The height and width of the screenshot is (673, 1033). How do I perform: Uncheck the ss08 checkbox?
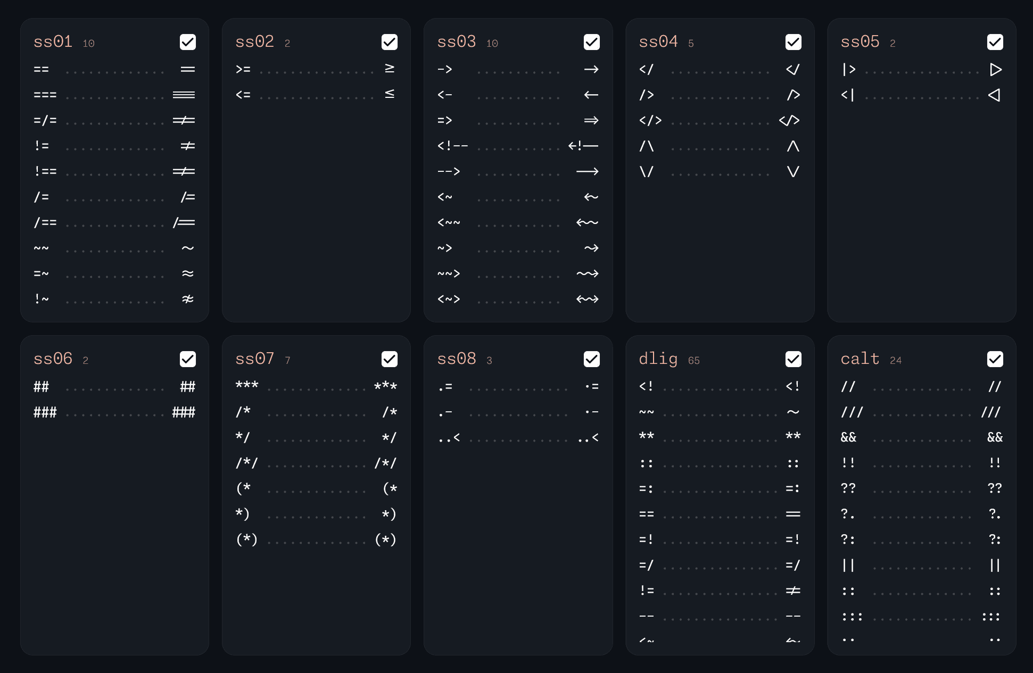(592, 359)
